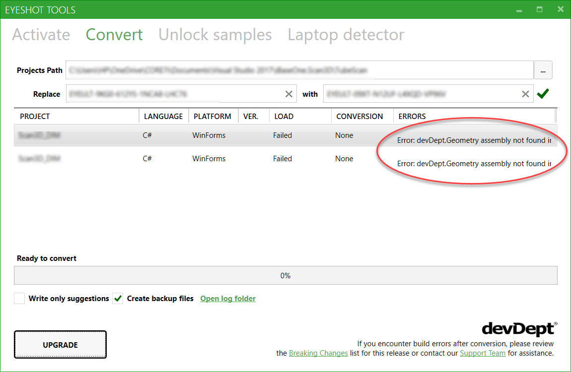Disable the Create backup files checkbox

117,299
